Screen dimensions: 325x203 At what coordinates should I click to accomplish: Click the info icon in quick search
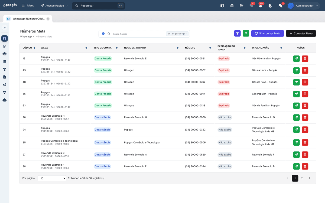[103, 34]
